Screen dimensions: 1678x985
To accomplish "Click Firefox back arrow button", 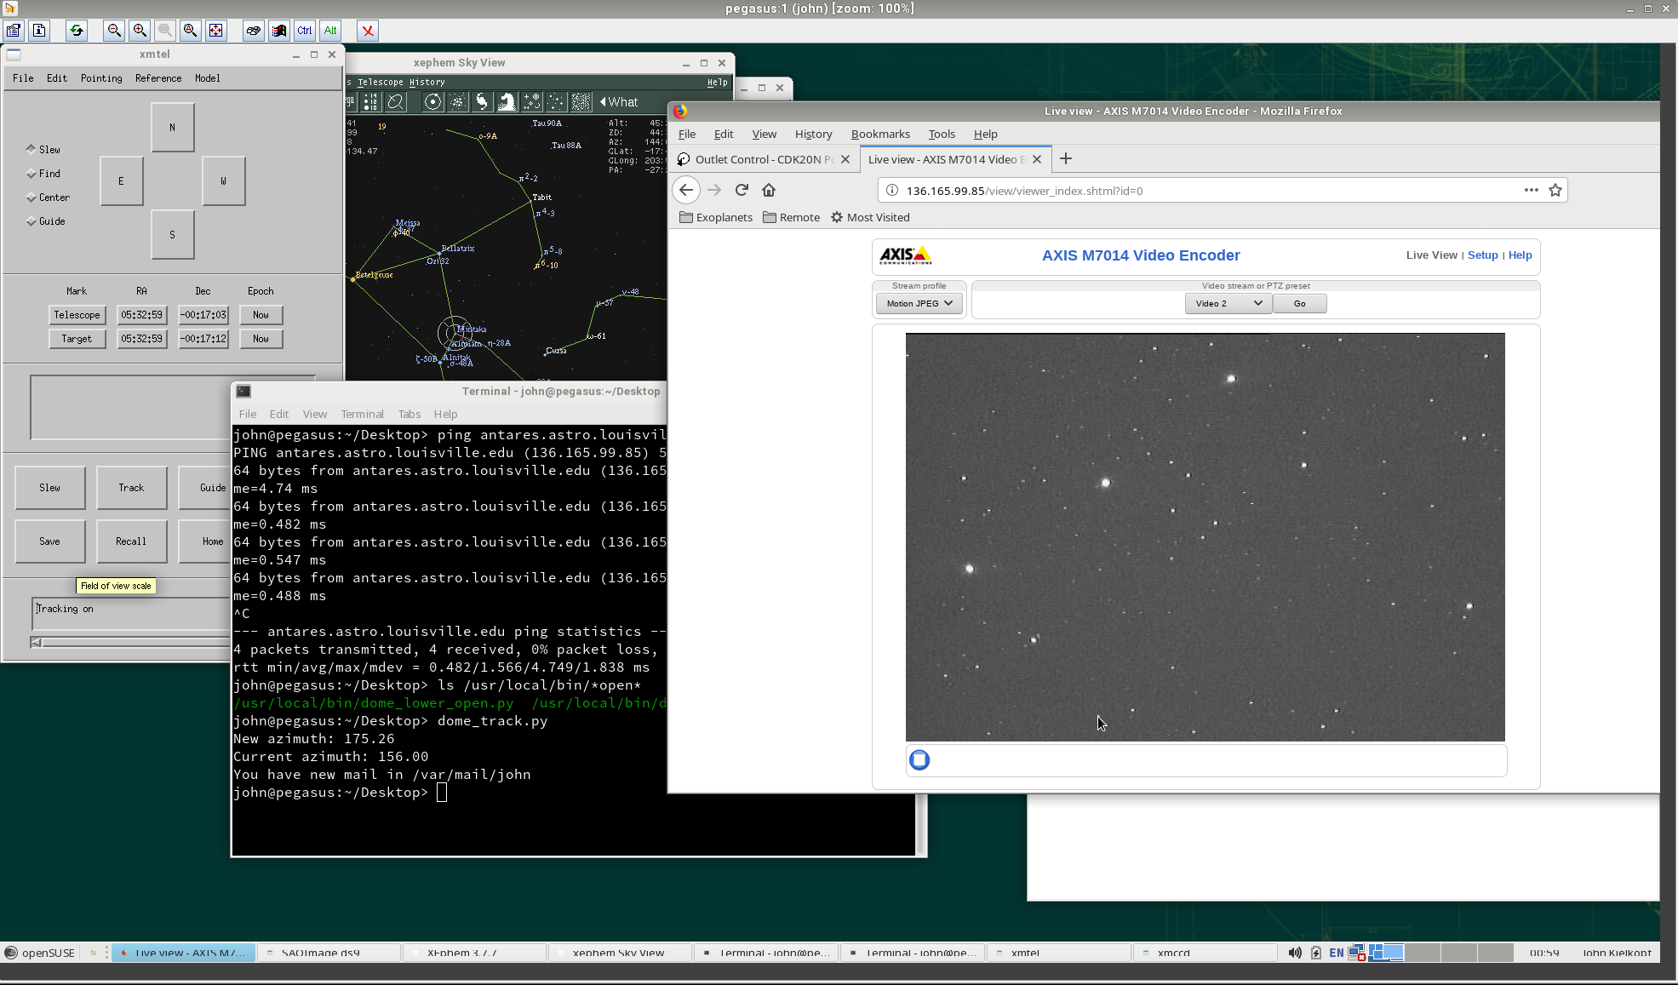I will pyautogui.click(x=686, y=190).
